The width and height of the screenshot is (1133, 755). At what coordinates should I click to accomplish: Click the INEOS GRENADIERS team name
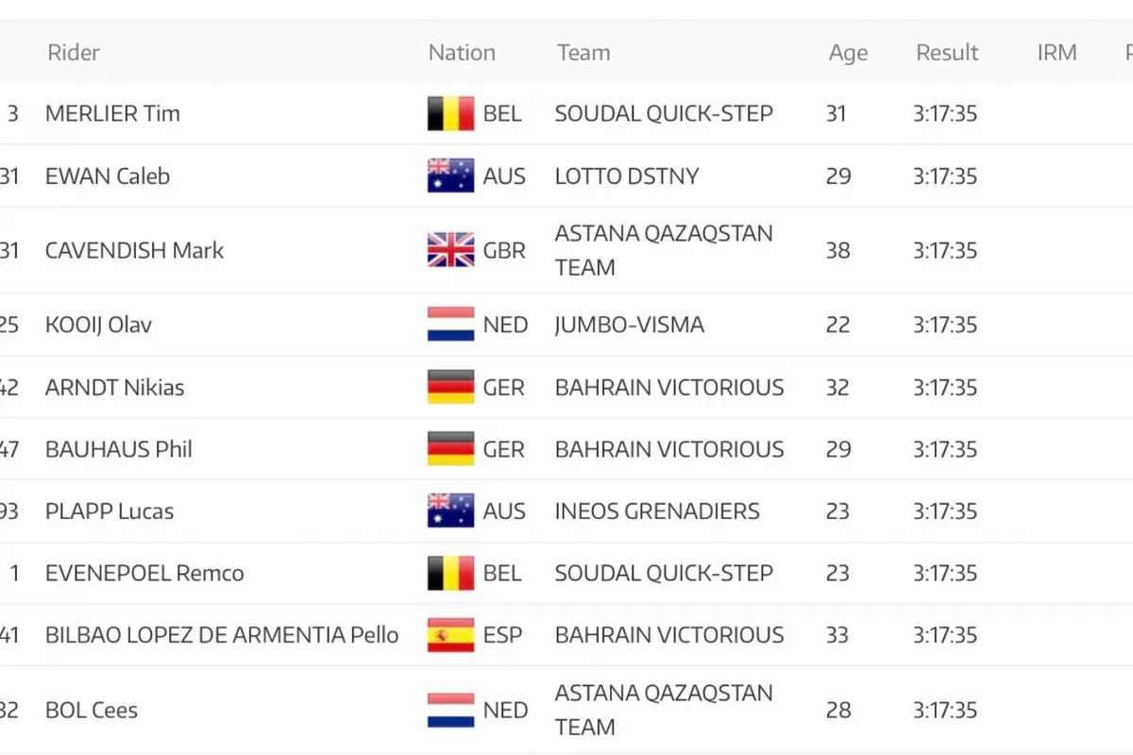pos(657,512)
